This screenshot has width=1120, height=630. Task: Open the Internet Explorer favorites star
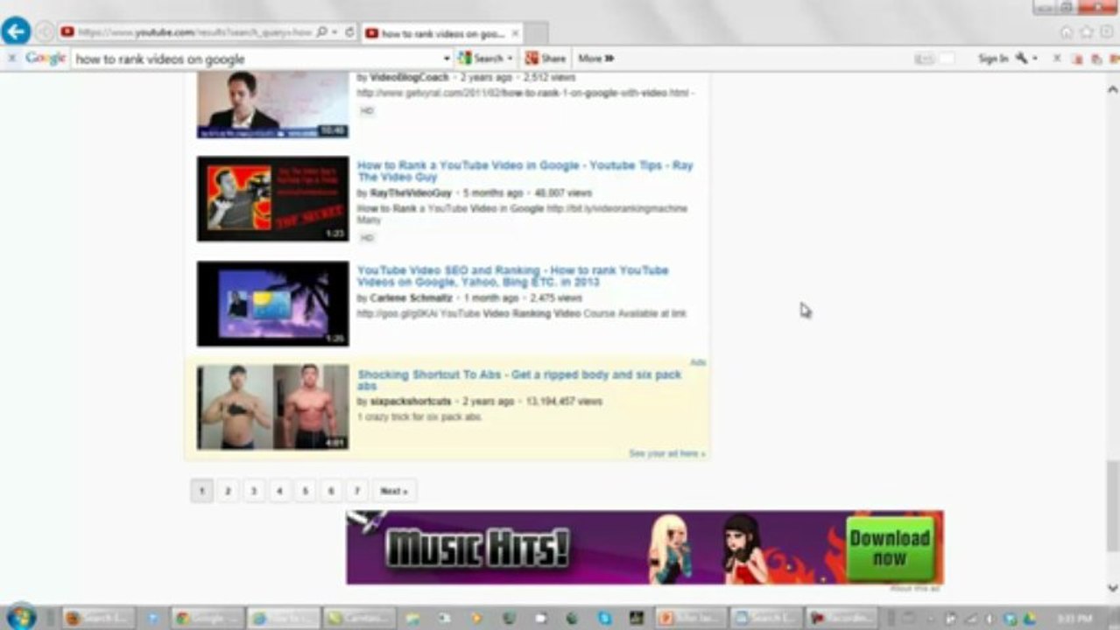(x=1086, y=32)
